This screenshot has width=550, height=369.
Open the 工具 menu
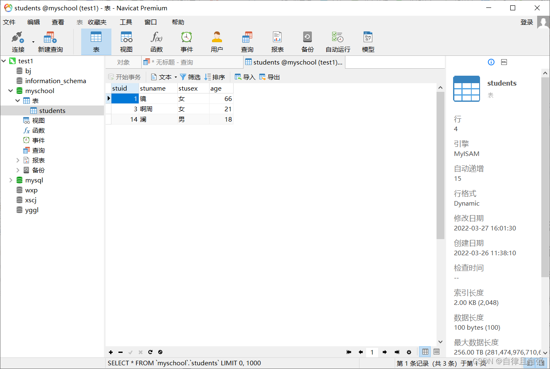(126, 22)
